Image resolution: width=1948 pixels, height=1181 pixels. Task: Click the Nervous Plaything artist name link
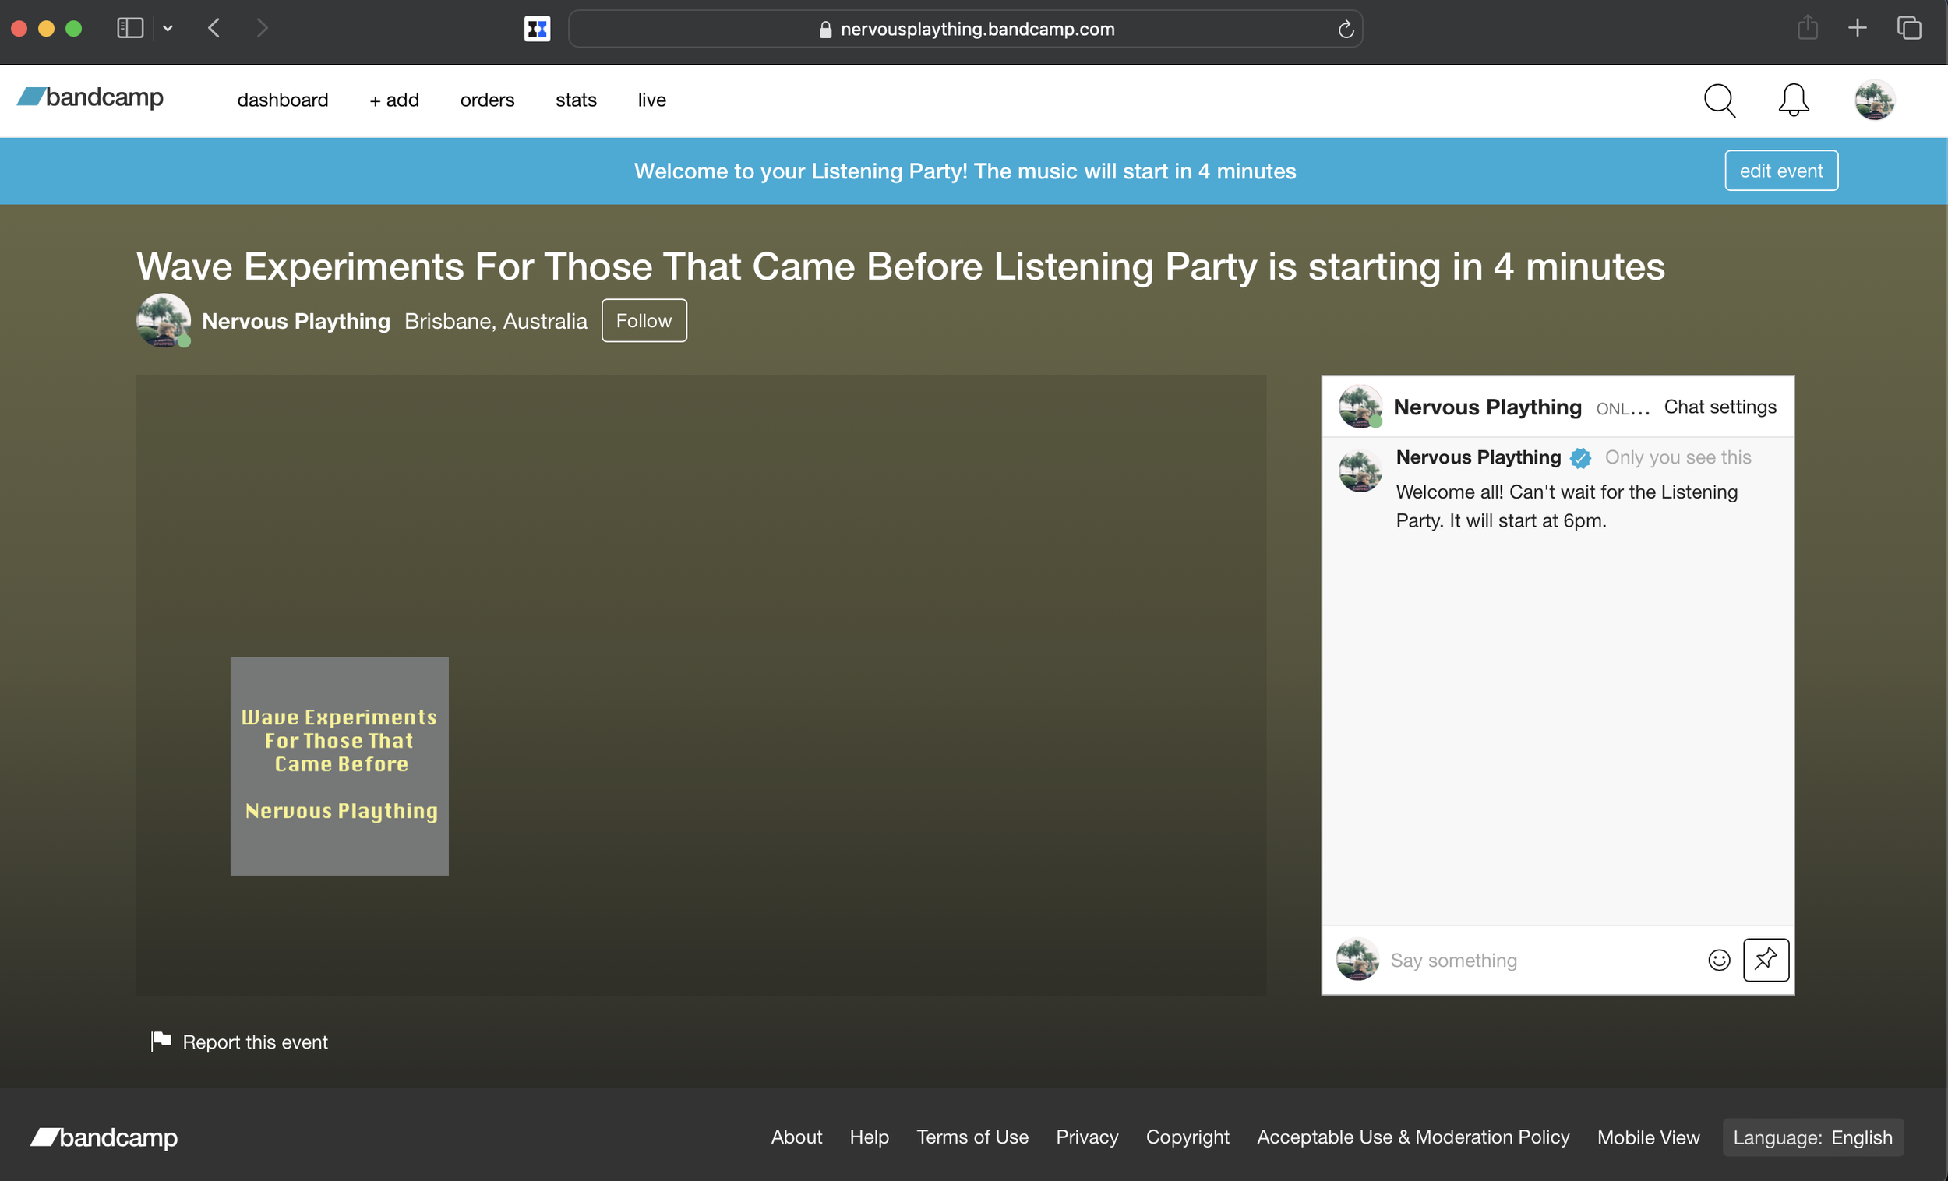click(295, 321)
